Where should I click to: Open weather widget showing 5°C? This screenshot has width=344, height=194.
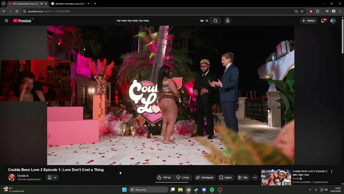coord(14,190)
